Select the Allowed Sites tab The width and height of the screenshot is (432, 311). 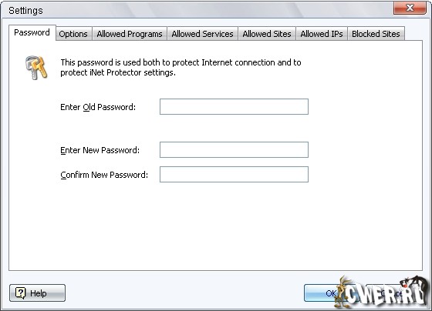click(x=267, y=34)
